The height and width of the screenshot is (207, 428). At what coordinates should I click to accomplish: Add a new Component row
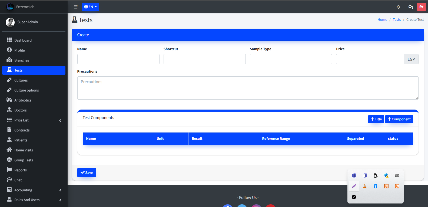399,119
